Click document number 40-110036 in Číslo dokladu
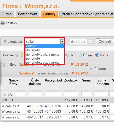The width and height of the screenshot is (114, 126). tap(35, 106)
